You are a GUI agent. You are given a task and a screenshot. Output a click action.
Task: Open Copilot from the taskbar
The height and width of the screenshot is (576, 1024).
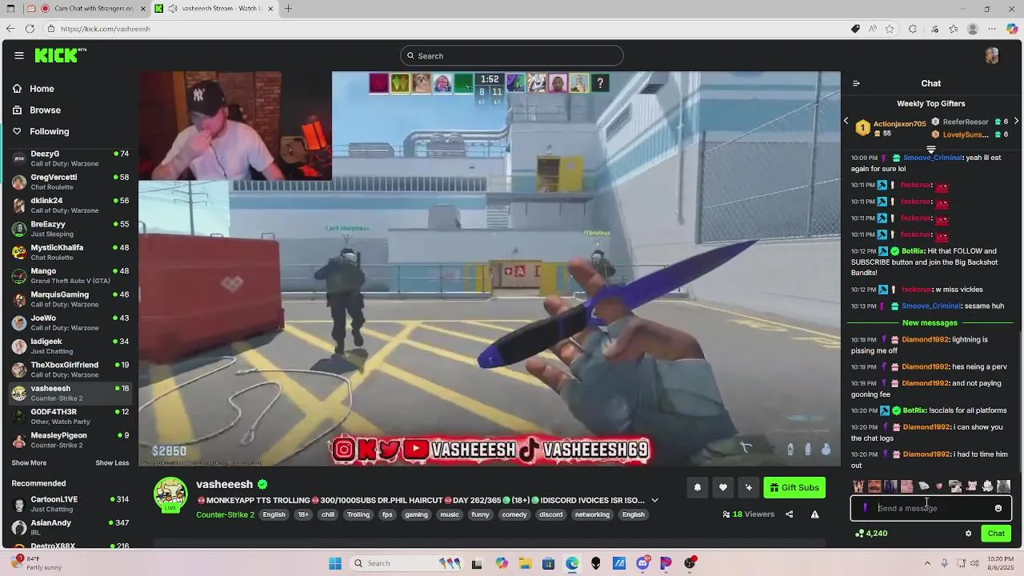point(501,563)
